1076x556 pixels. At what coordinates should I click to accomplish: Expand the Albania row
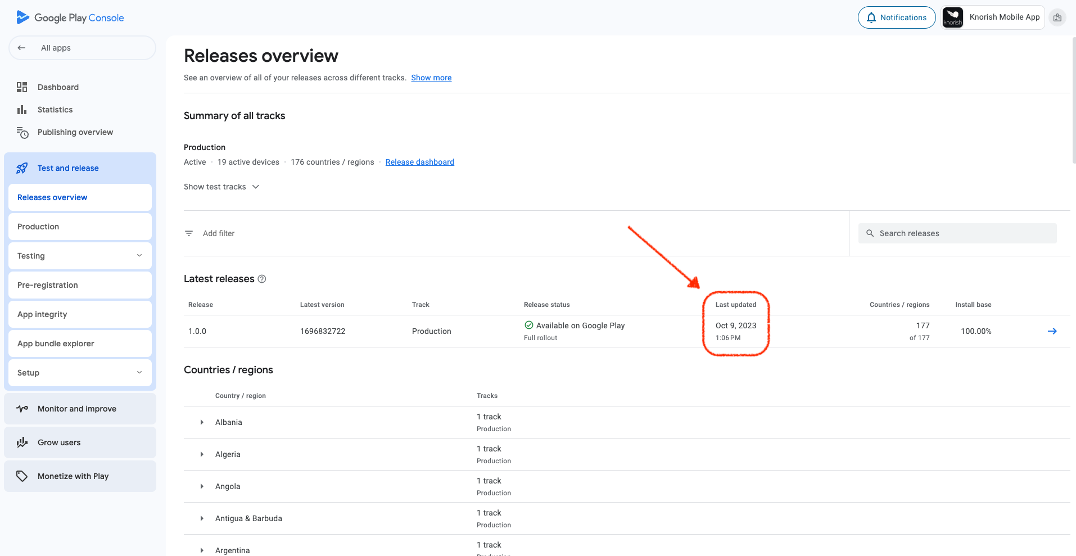(202, 422)
